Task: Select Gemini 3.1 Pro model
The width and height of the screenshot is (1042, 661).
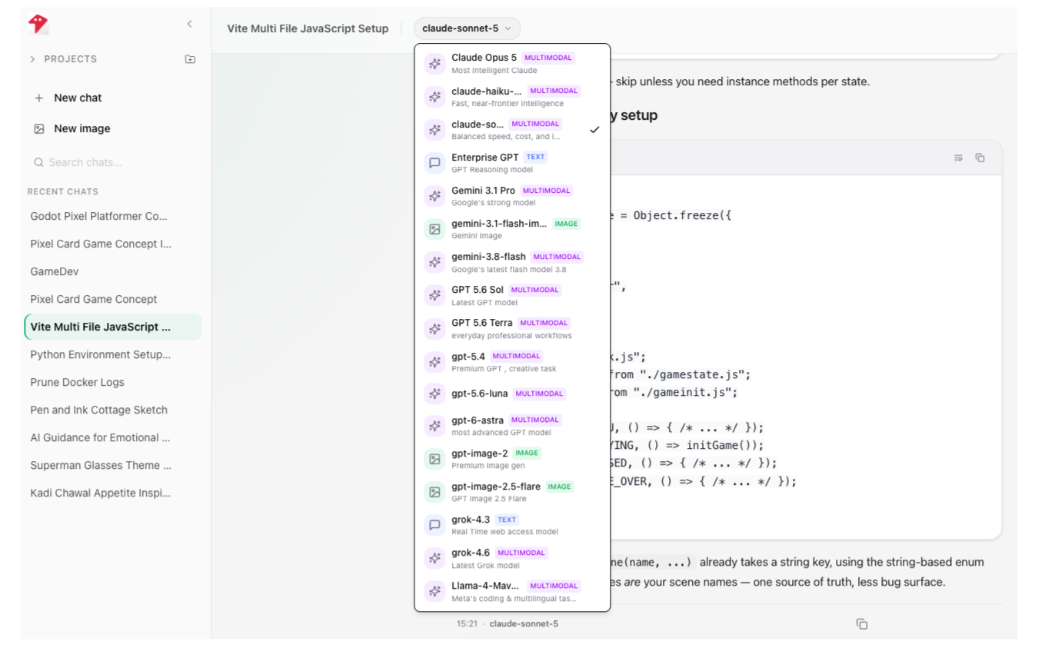Action: pos(512,196)
